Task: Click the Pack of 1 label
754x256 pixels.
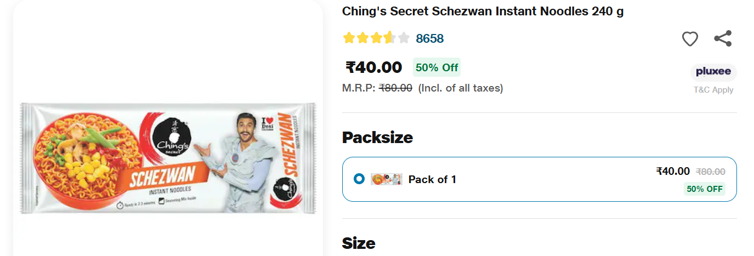Action: pos(432,179)
